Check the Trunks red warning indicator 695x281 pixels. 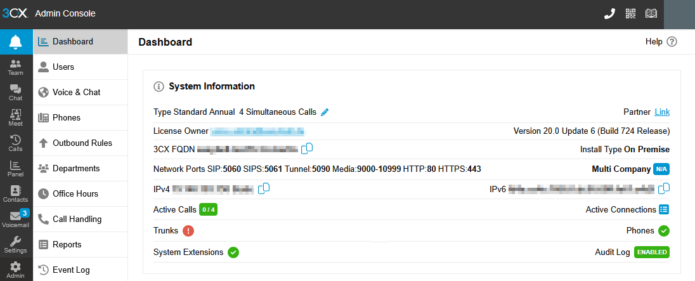(188, 230)
